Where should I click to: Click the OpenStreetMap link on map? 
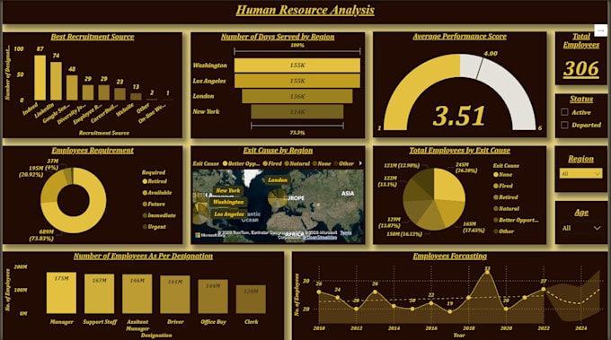pyautogui.click(x=320, y=238)
